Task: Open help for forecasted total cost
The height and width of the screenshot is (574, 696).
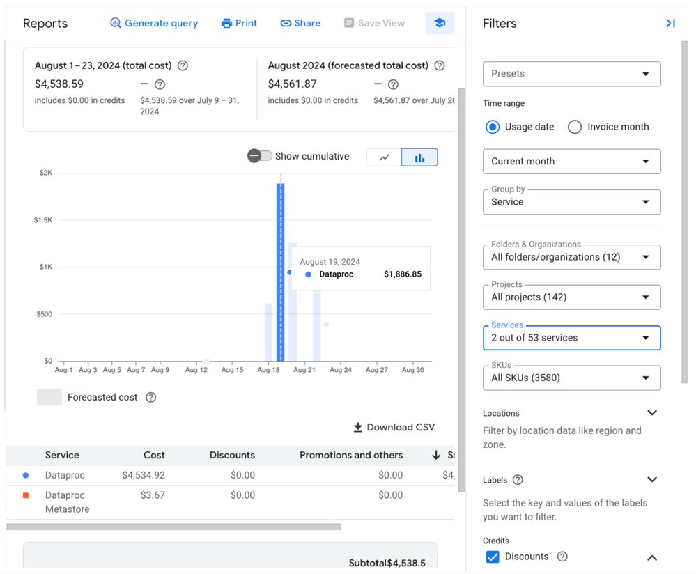Action: click(x=440, y=65)
